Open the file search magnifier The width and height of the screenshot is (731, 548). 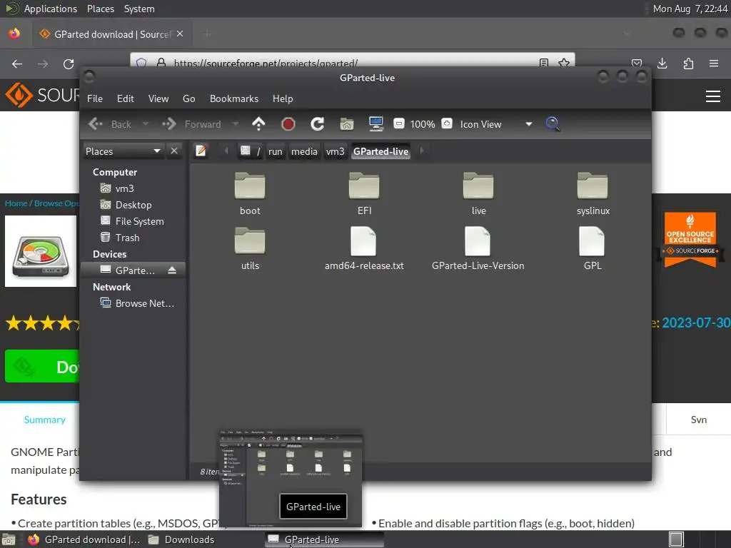coord(553,124)
